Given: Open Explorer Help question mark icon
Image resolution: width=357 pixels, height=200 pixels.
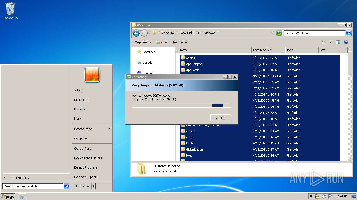Looking at the screenshot, I should click(346, 42).
